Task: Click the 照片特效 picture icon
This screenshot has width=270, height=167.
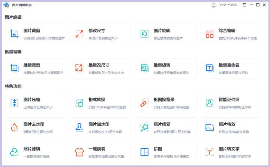Action: tap(210, 127)
